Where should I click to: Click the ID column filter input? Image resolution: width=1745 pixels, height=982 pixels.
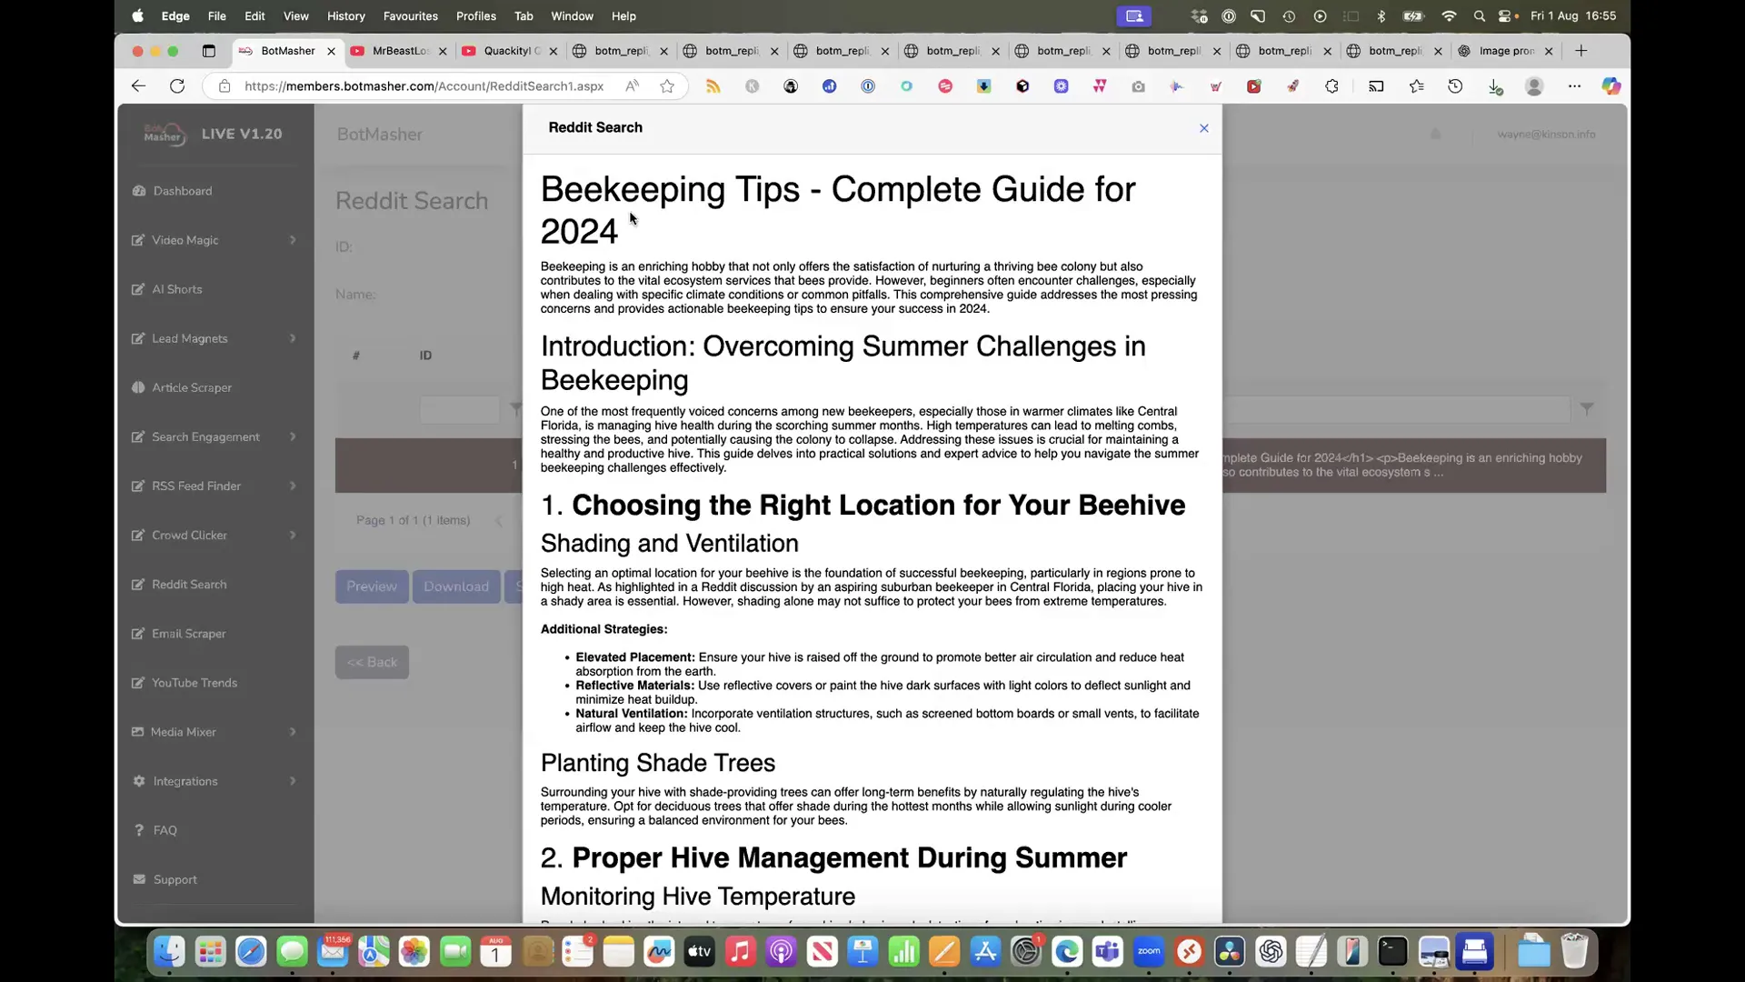pos(459,409)
